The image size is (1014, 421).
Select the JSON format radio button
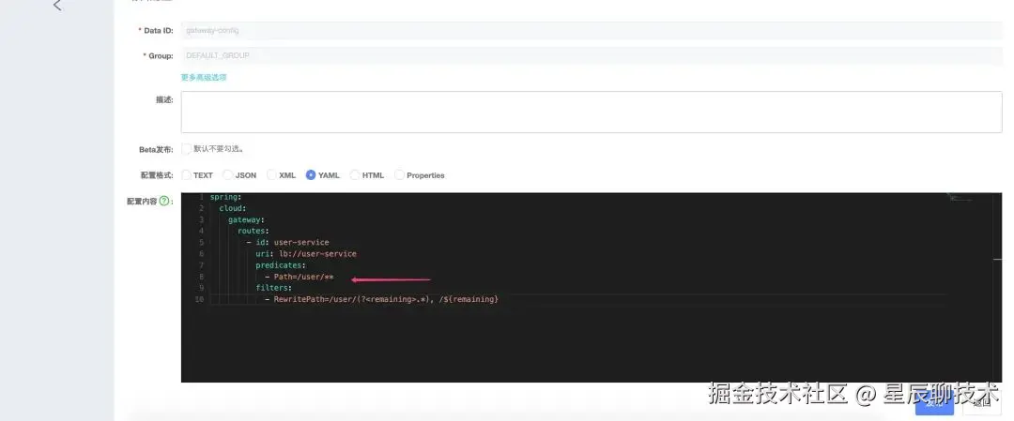227,175
